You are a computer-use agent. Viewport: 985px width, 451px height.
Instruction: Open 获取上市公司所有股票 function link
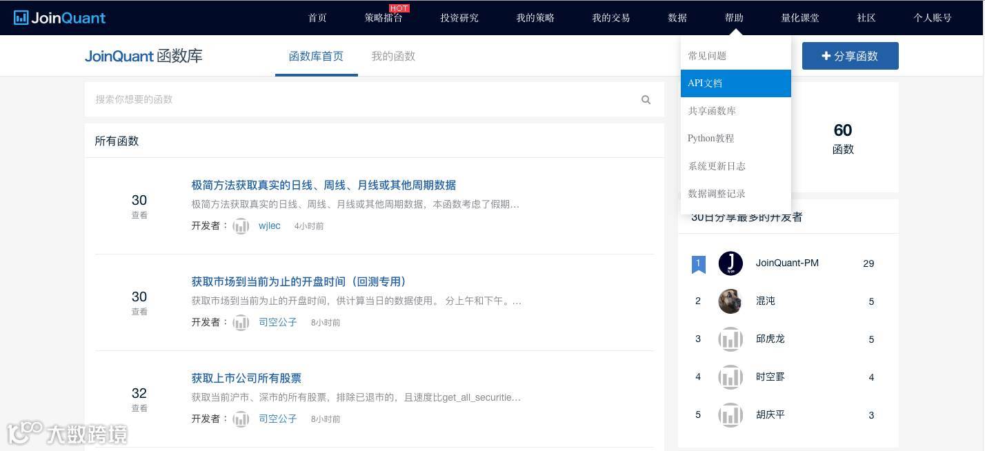click(x=246, y=379)
